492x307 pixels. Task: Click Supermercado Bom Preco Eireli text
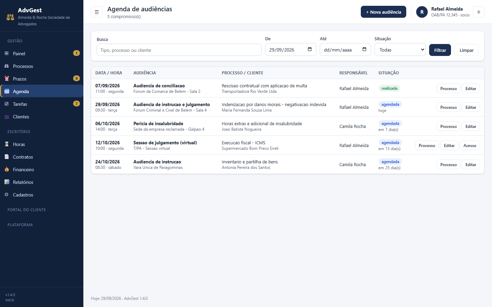point(250,148)
